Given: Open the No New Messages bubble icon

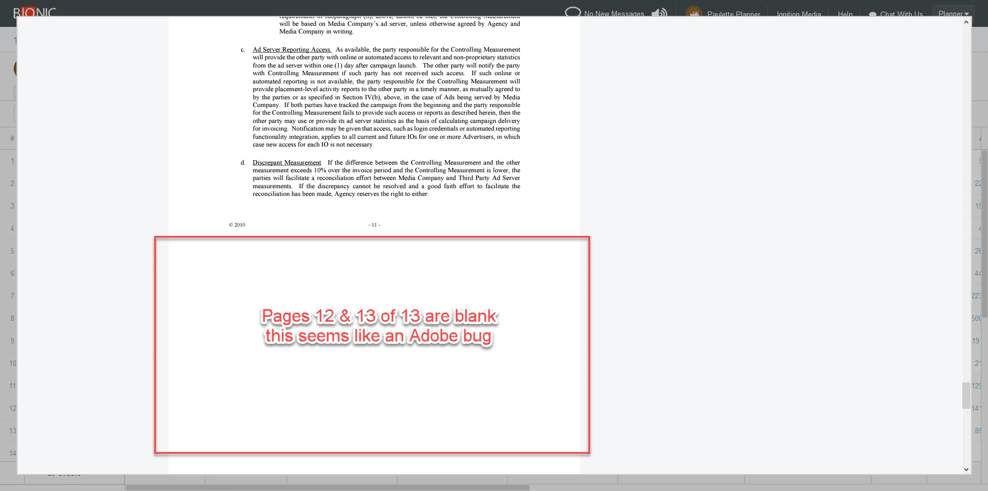Looking at the screenshot, I should click(x=572, y=12).
